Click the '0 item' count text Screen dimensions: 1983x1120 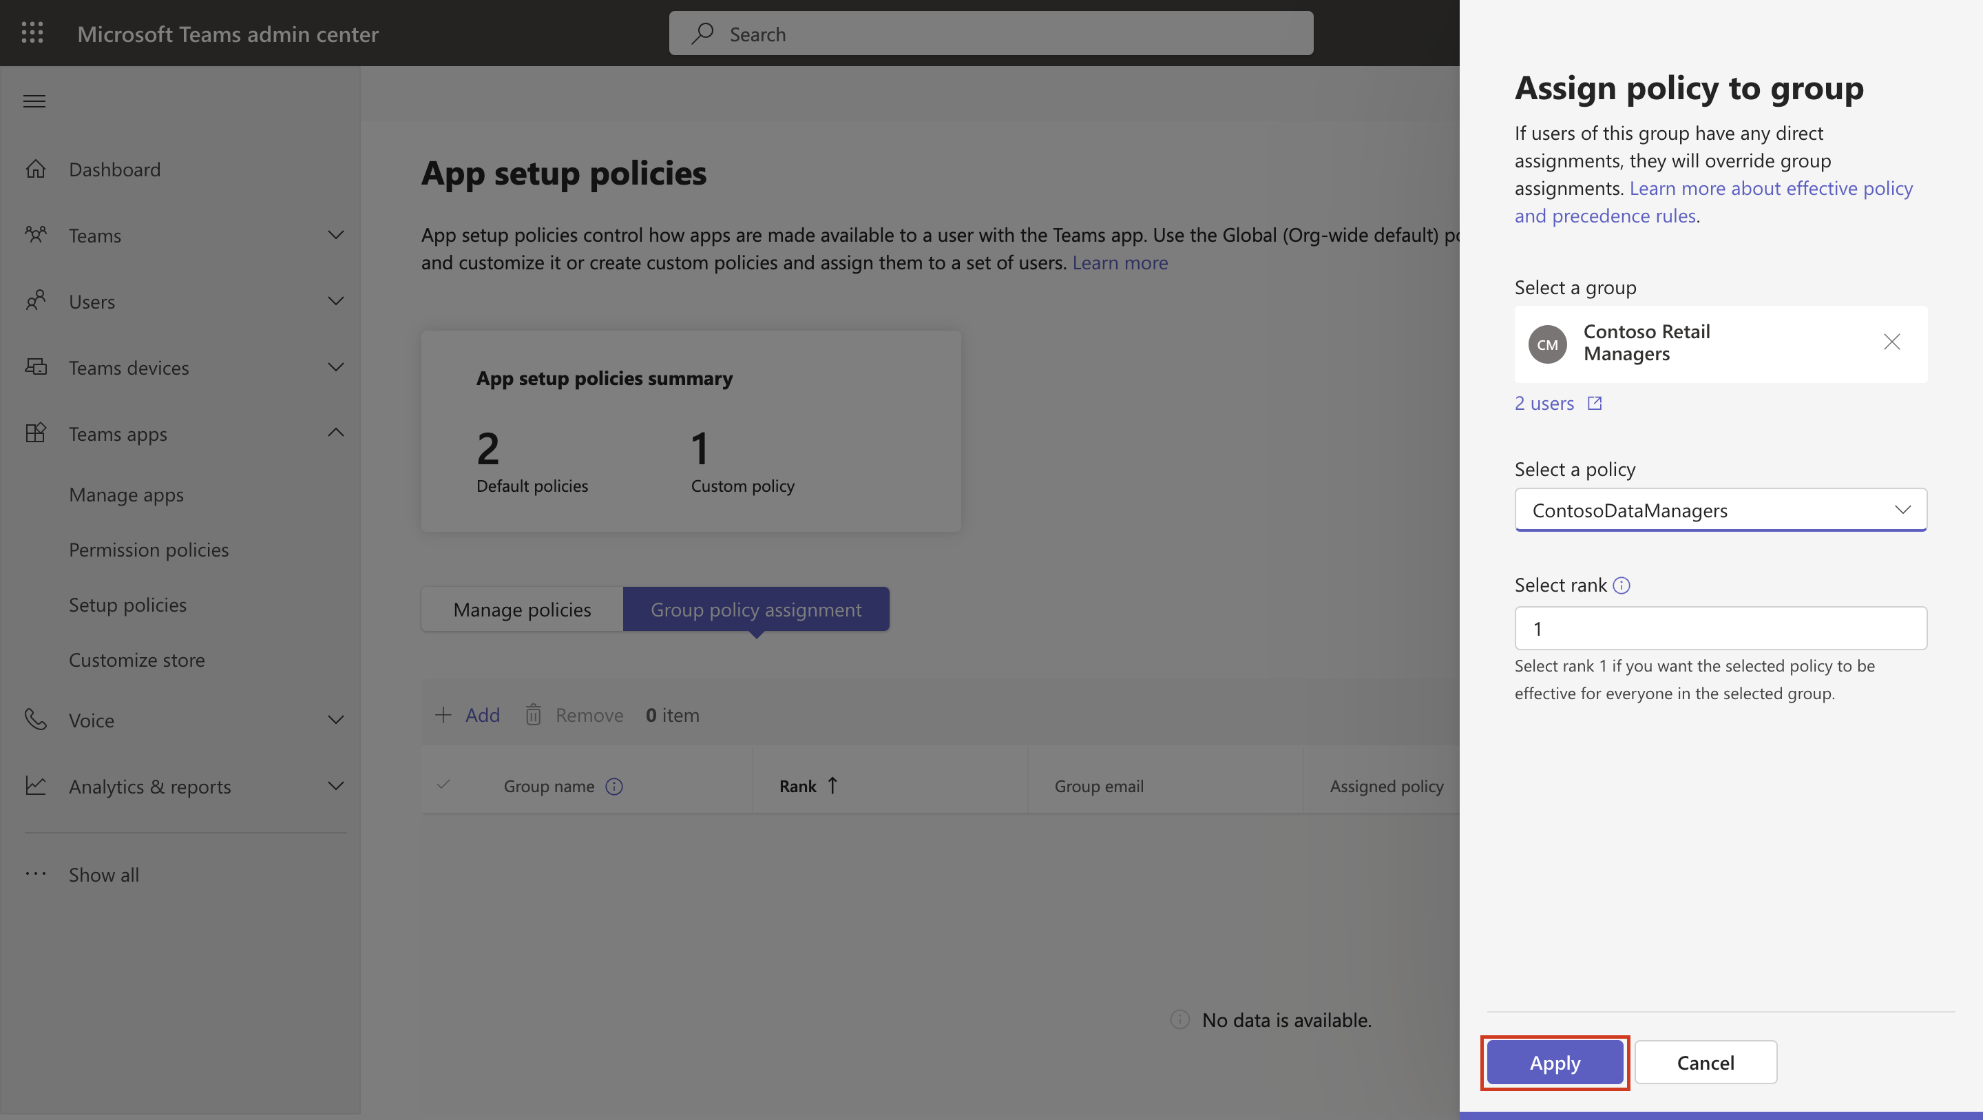(x=672, y=715)
